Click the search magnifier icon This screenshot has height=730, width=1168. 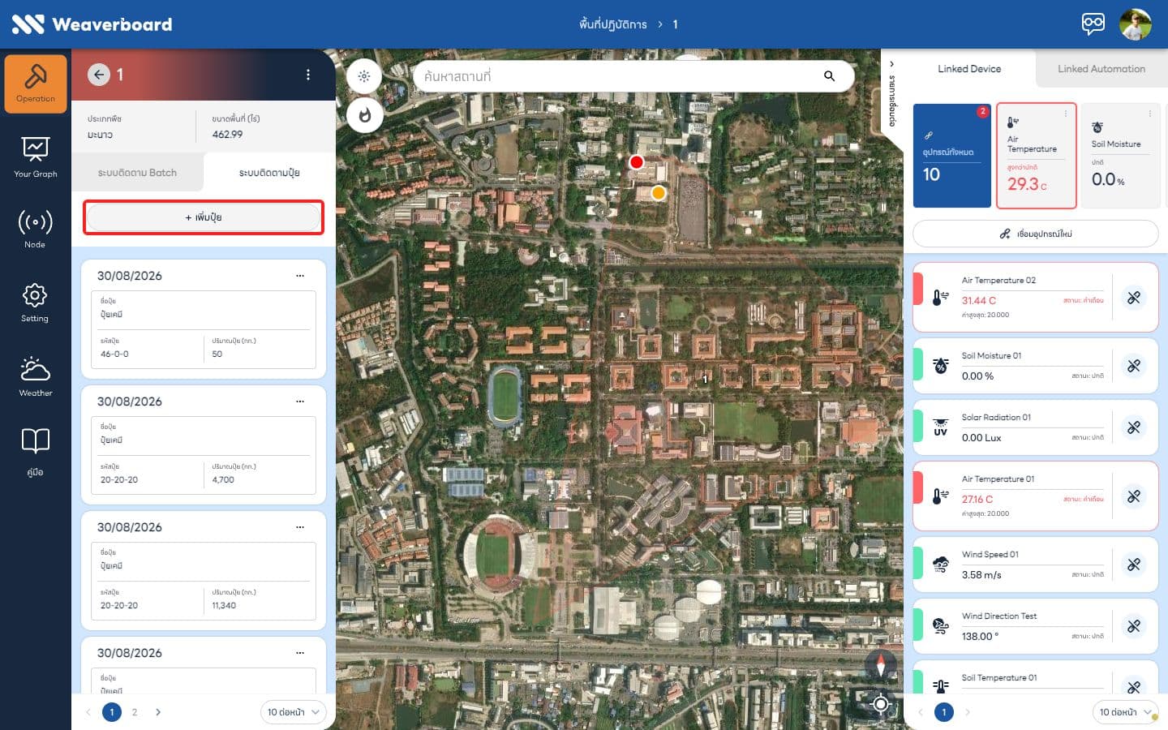pyautogui.click(x=829, y=76)
